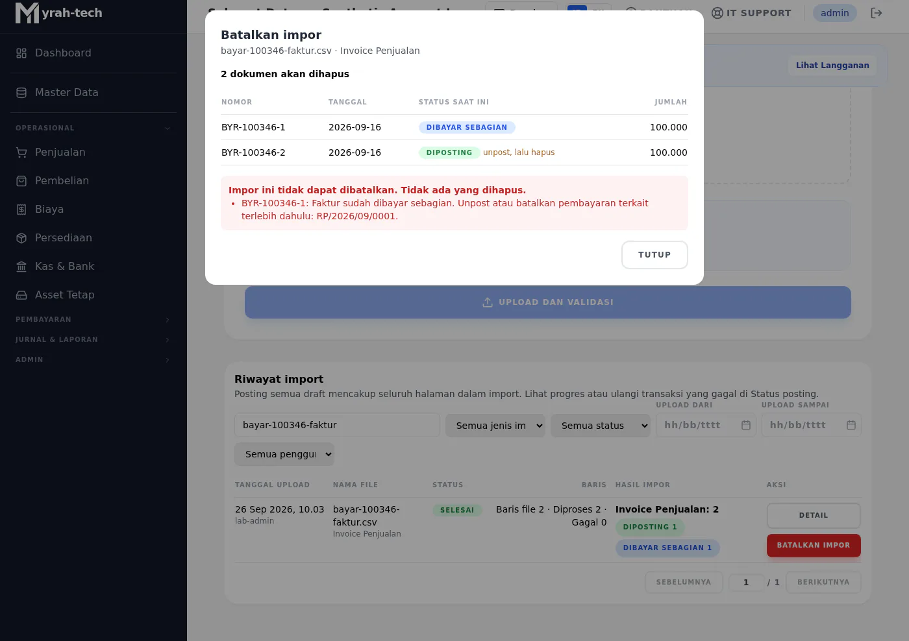909x641 pixels.
Task: Open calendar picker for Upload Sampai
Action: click(x=851, y=426)
